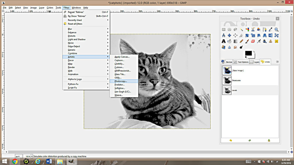Viewport: 294px width, 165px height.
Task: Select the Zoom tool
Action: click(276, 30)
